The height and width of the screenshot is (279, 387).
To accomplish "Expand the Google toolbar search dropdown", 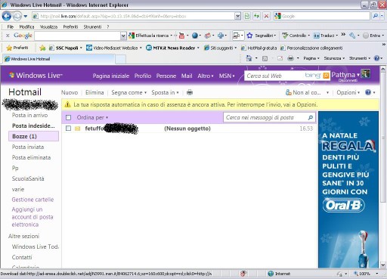I will click(123, 36).
